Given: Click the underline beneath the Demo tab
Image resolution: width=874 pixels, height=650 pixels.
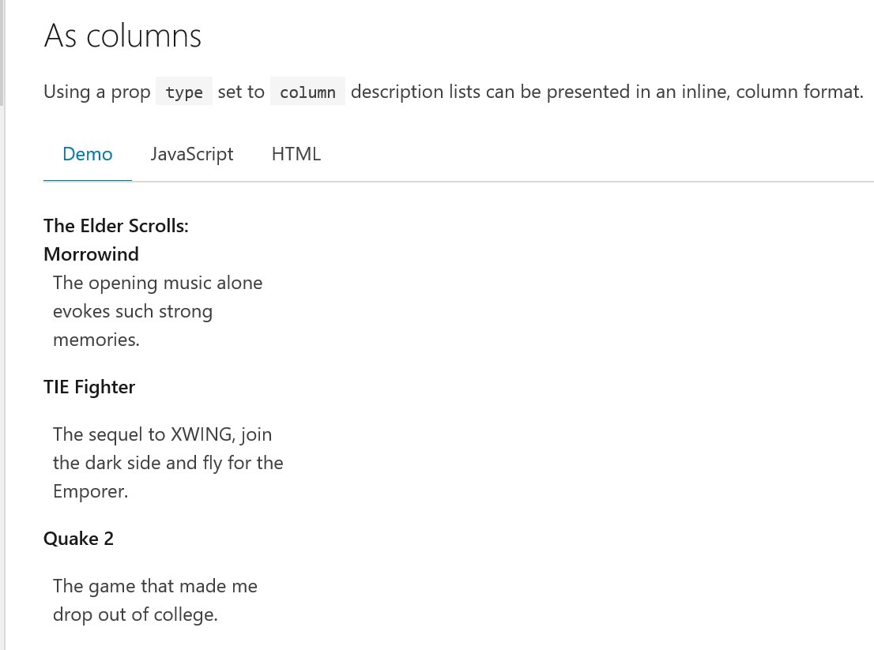Looking at the screenshot, I should click(x=87, y=182).
